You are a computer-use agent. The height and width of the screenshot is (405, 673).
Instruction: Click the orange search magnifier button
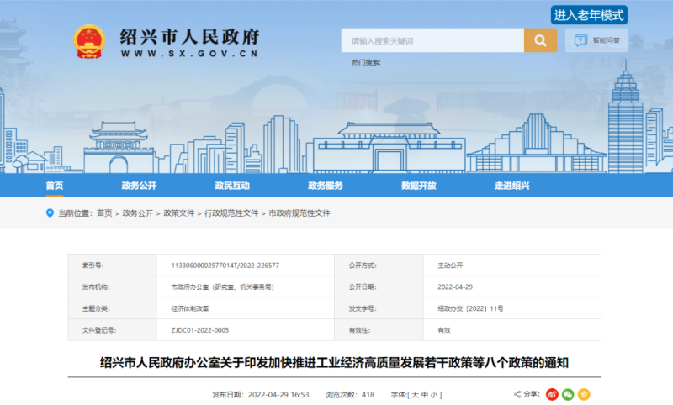[540, 40]
